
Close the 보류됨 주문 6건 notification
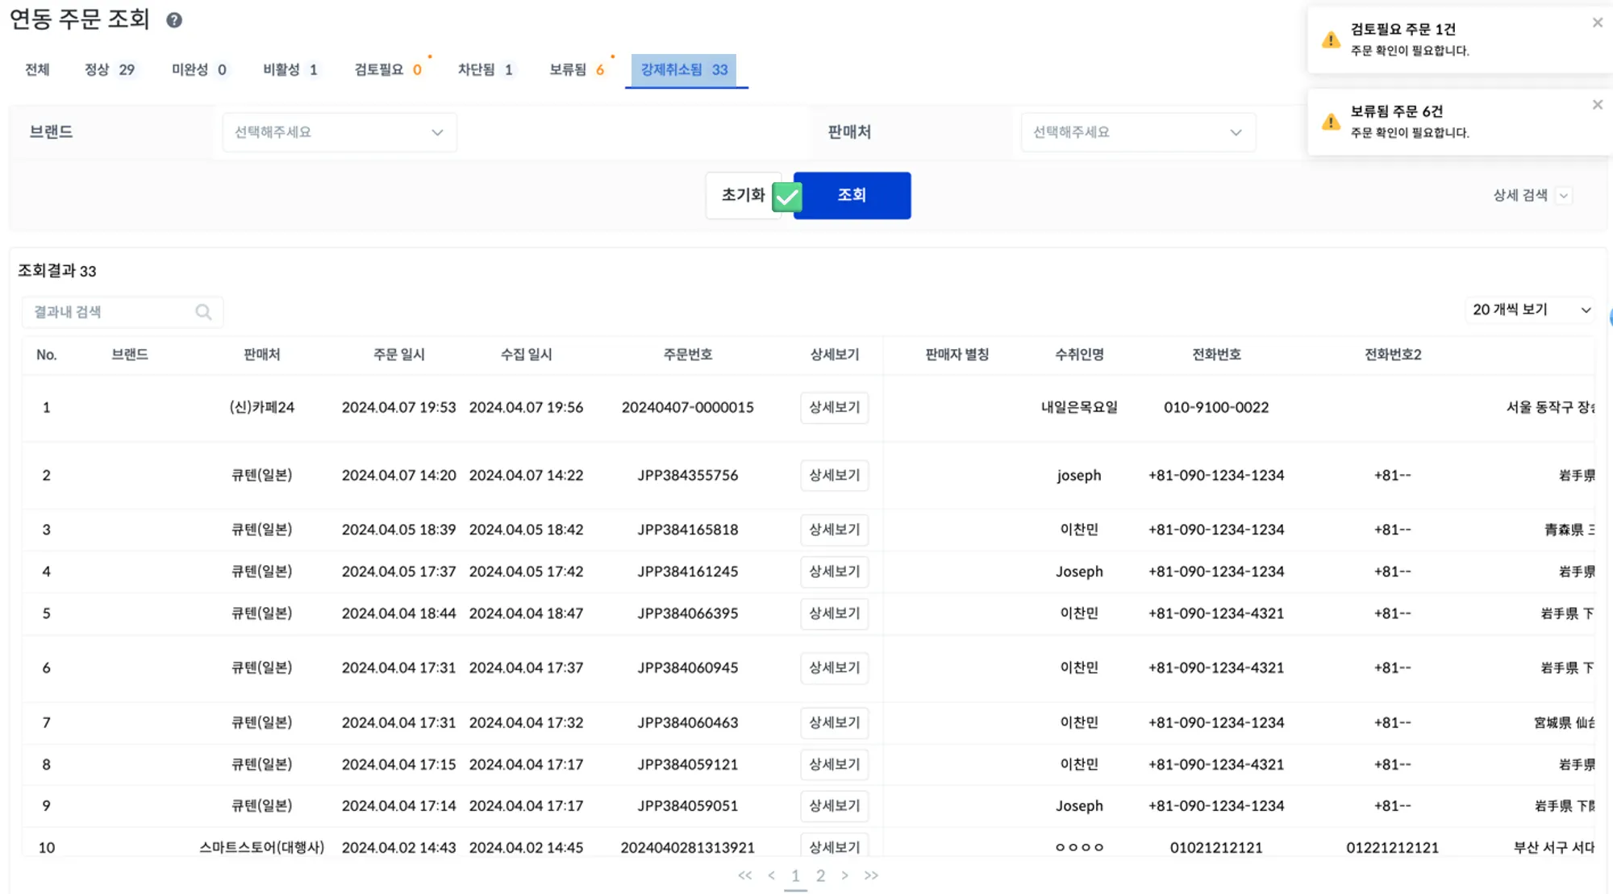1597,105
